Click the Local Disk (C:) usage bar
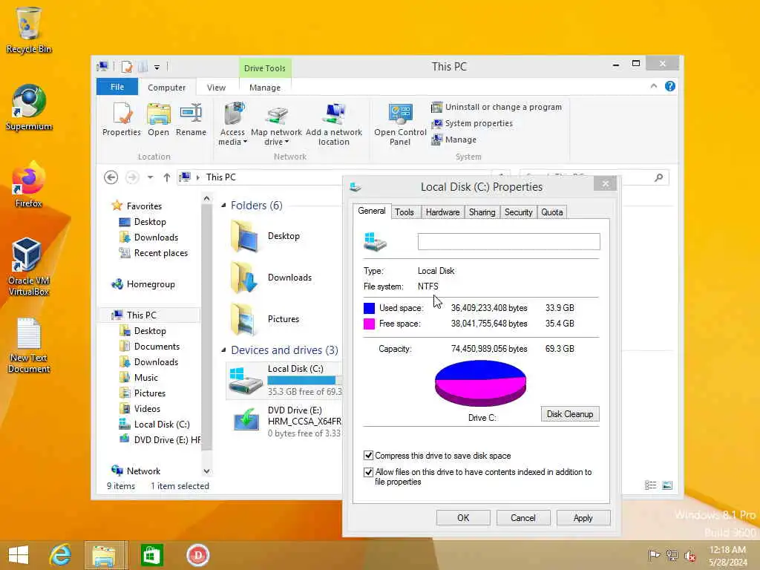 tap(305, 381)
